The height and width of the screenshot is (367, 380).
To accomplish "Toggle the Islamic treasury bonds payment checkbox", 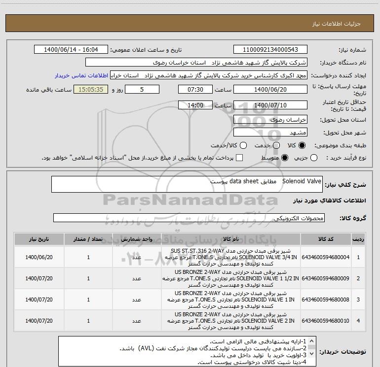I will (239, 158).
